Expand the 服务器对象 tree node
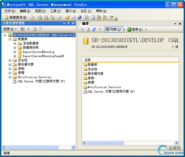This screenshot has height=157, width=185. (10, 64)
